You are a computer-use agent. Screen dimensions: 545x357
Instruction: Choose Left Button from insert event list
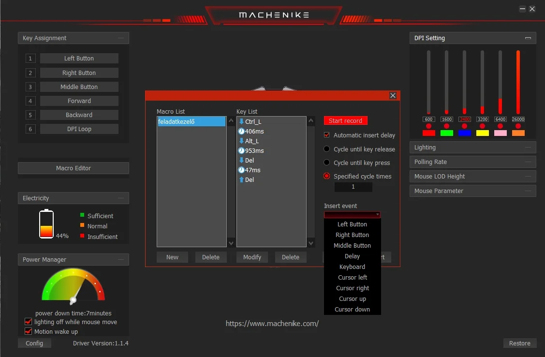pos(352,224)
